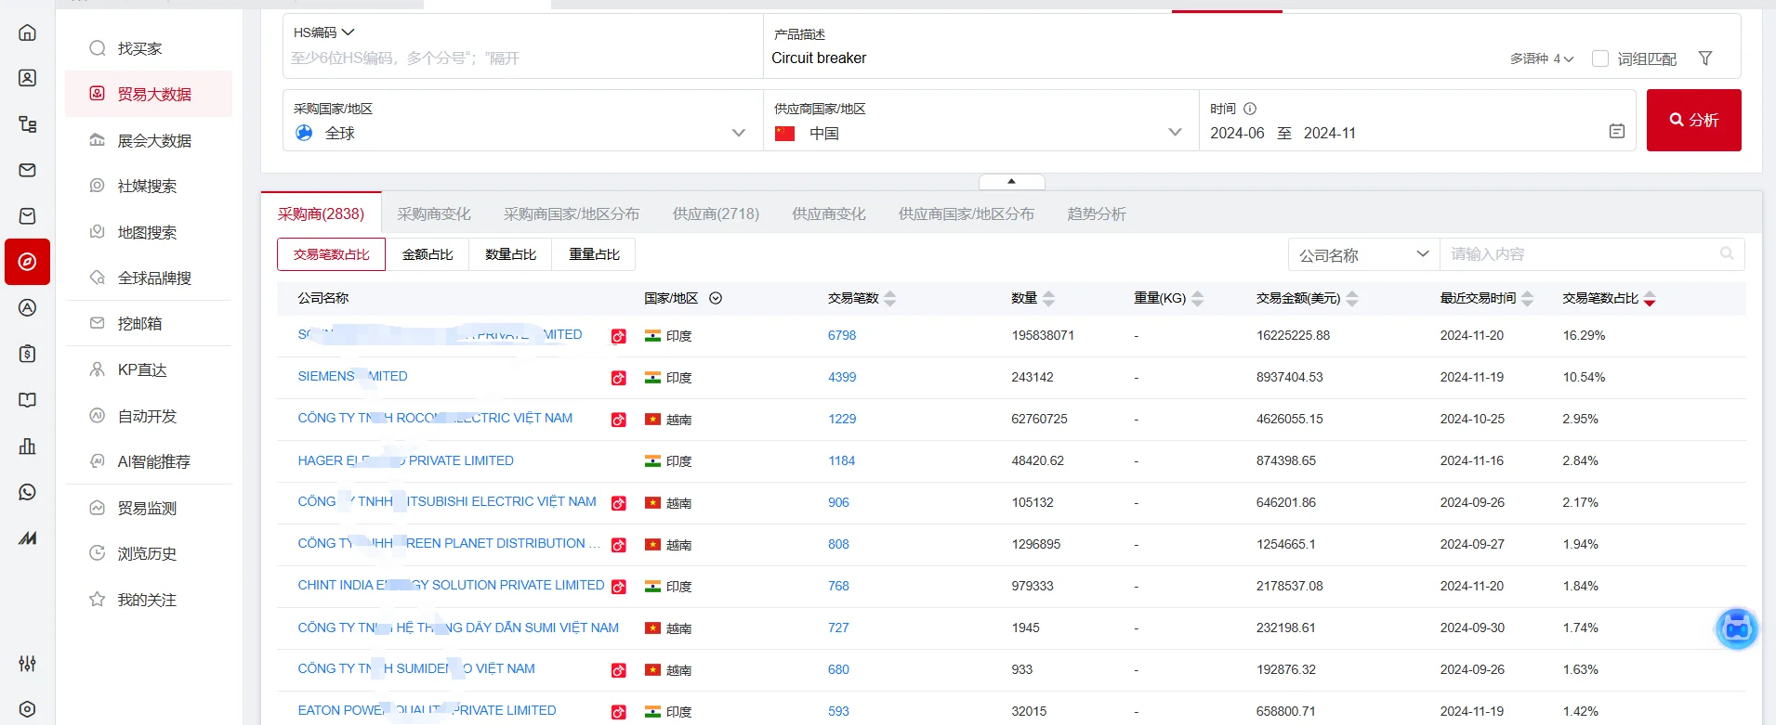Open the filter funnel icon near 词组匹配
The image size is (1776, 725).
(1705, 58)
